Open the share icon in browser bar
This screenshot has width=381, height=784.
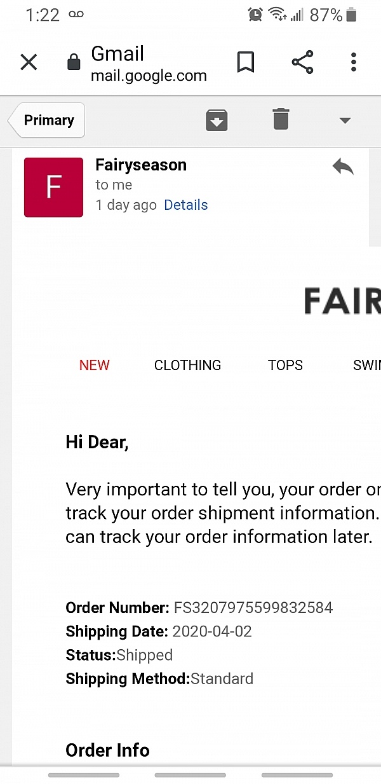302,62
